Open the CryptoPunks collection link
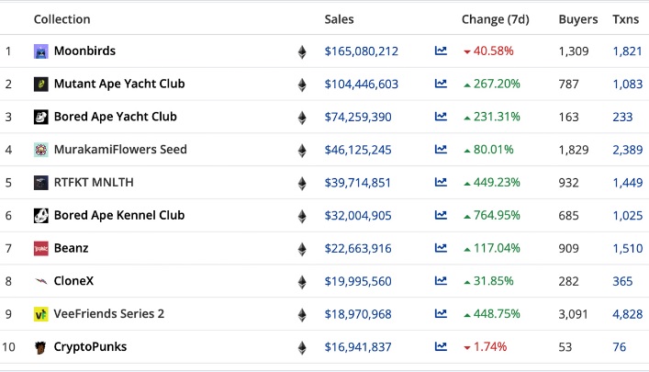This screenshot has height=372, width=649. (x=90, y=346)
